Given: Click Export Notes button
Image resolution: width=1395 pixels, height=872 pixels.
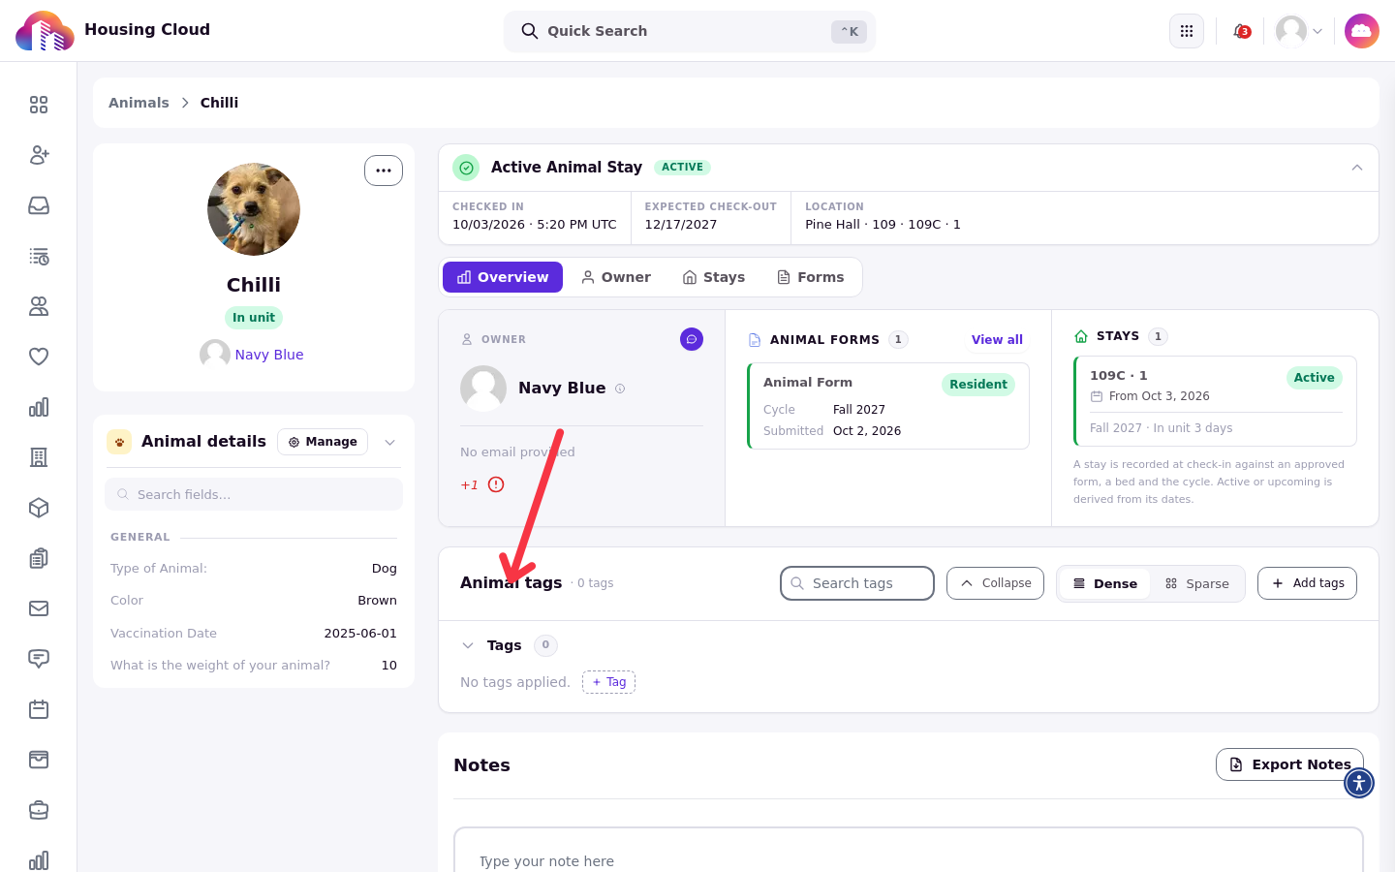Looking at the screenshot, I should coord(1289,764).
